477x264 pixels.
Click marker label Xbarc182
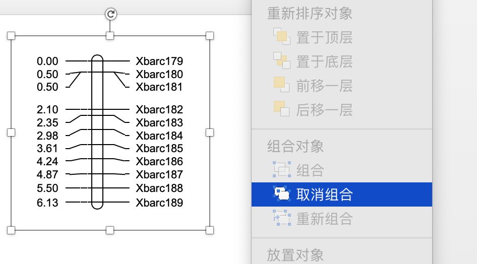[159, 109]
